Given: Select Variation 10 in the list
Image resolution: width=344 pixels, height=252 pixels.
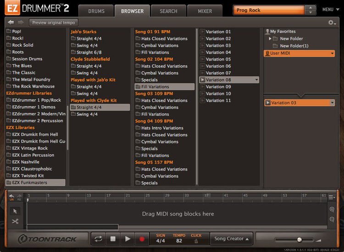Looking at the screenshot, I should point(218,93).
